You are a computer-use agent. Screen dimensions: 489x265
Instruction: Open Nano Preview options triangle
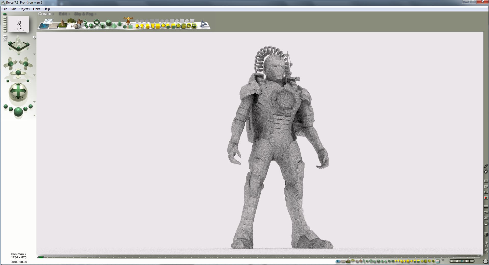click(x=28, y=33)
